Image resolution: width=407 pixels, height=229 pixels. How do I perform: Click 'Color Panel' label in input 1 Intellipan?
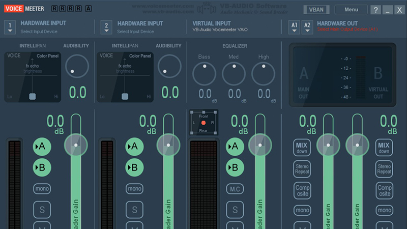click(47, 56)
